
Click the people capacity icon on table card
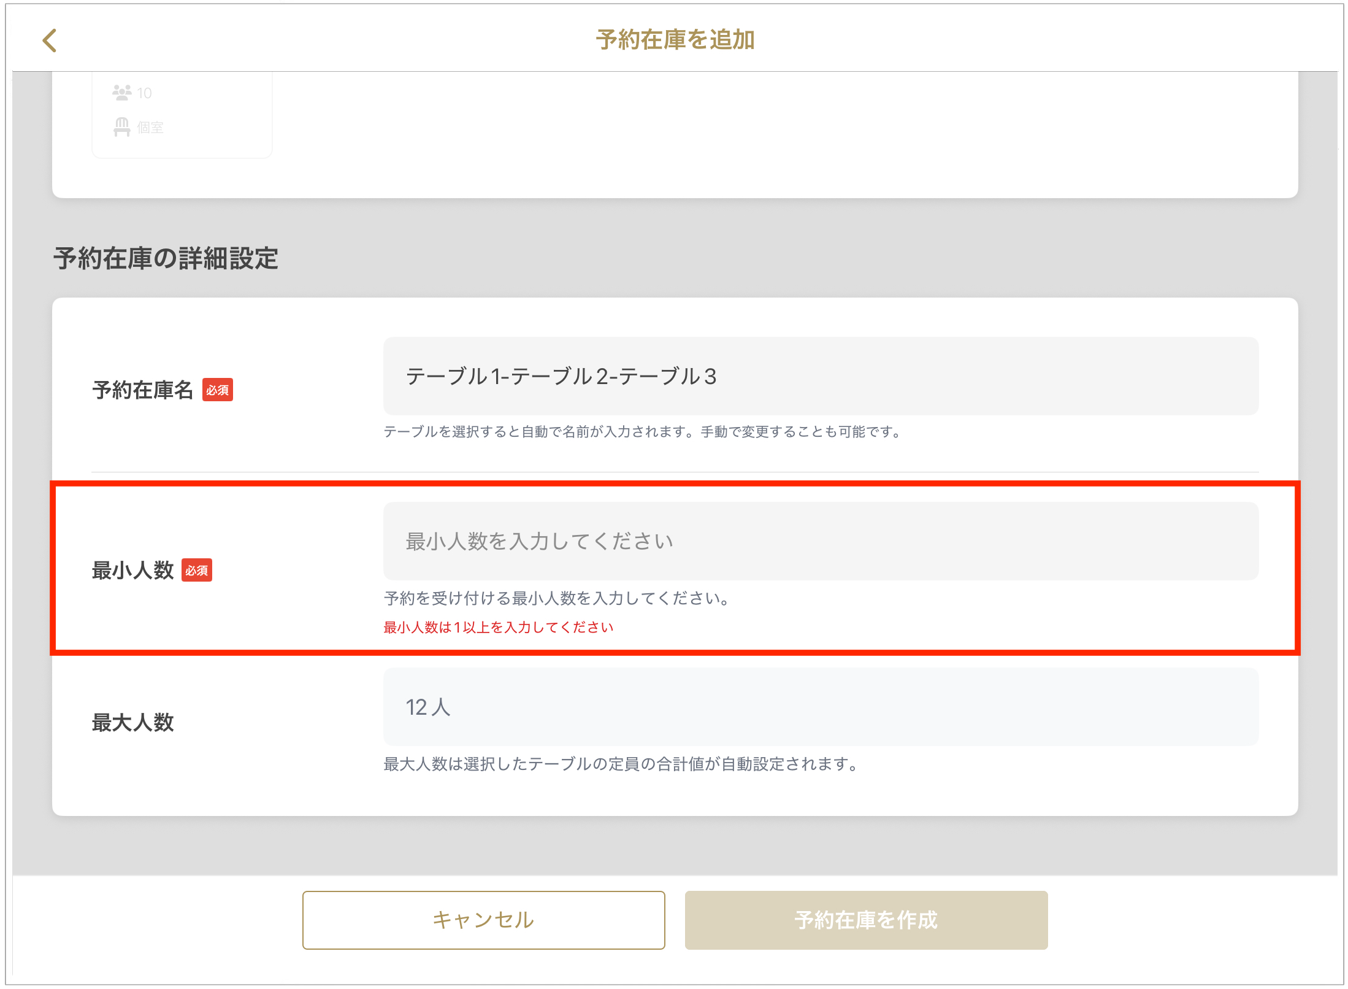coord(121,93)
